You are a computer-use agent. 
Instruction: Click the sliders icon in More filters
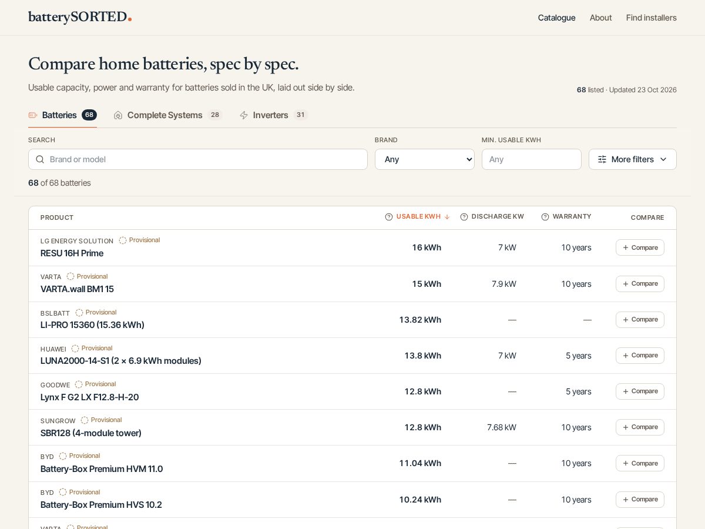coord(602,159)
